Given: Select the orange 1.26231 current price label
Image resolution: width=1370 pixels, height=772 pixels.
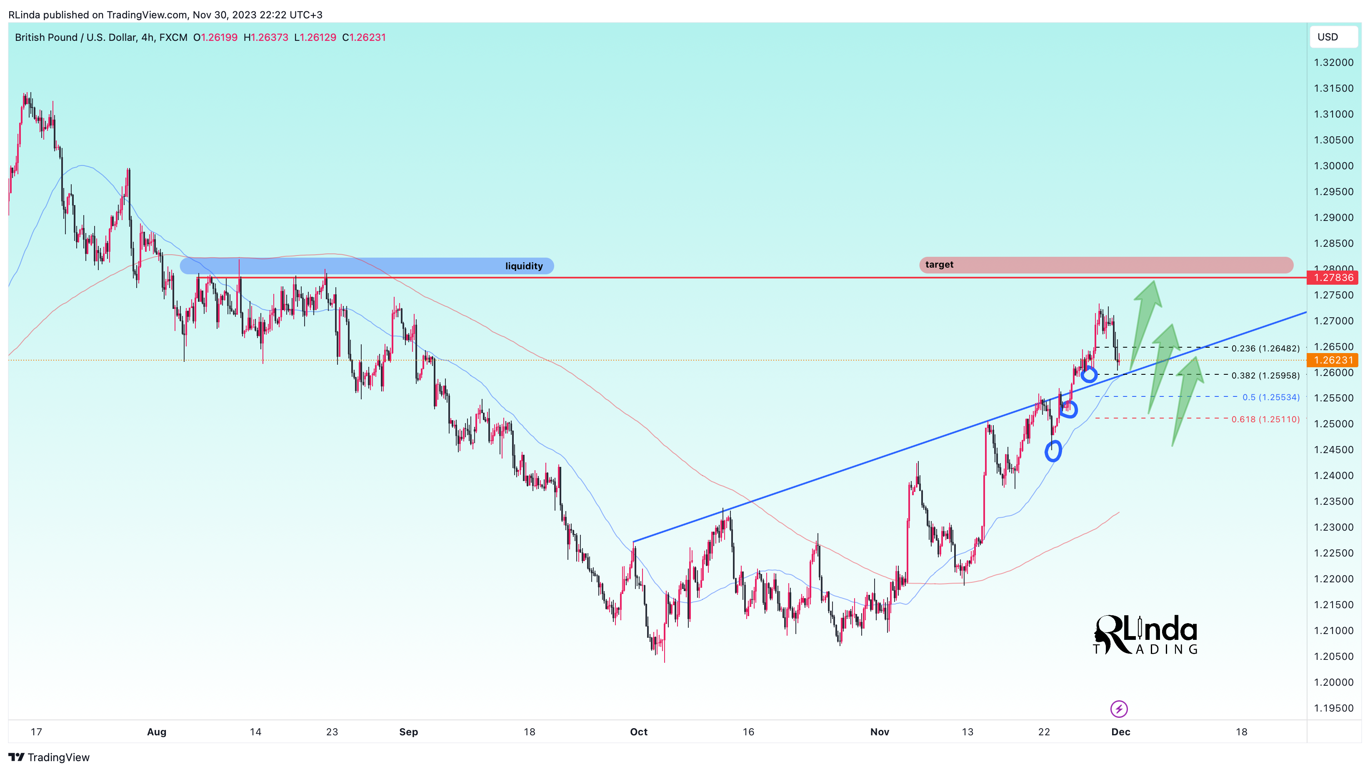Looking at the screenshot, I should click(1333, 360).
